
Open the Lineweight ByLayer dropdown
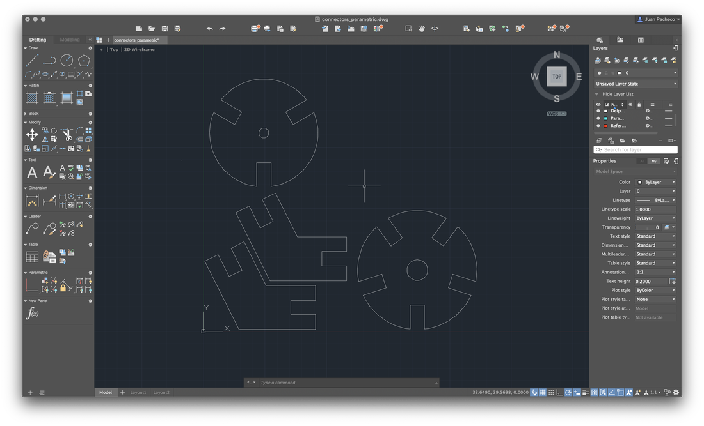[x=655, y=218]
